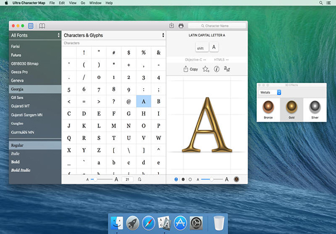Adjust the character grid size slider

pos(101,179)
